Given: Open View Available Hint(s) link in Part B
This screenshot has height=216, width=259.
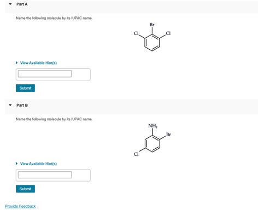Looking at the screenshot, I should pyautogui.click(x=38, y=164).
